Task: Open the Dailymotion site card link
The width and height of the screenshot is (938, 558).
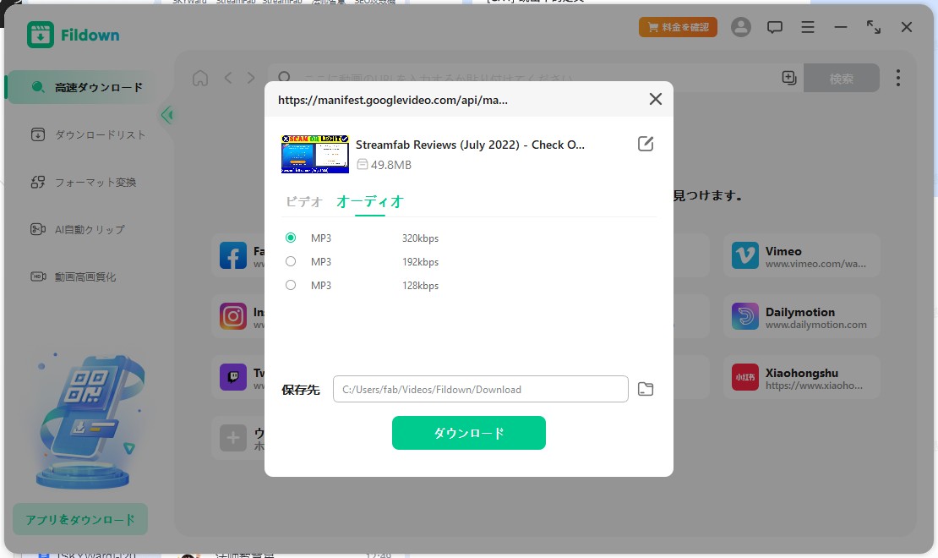Action: [x=802, y=316]
